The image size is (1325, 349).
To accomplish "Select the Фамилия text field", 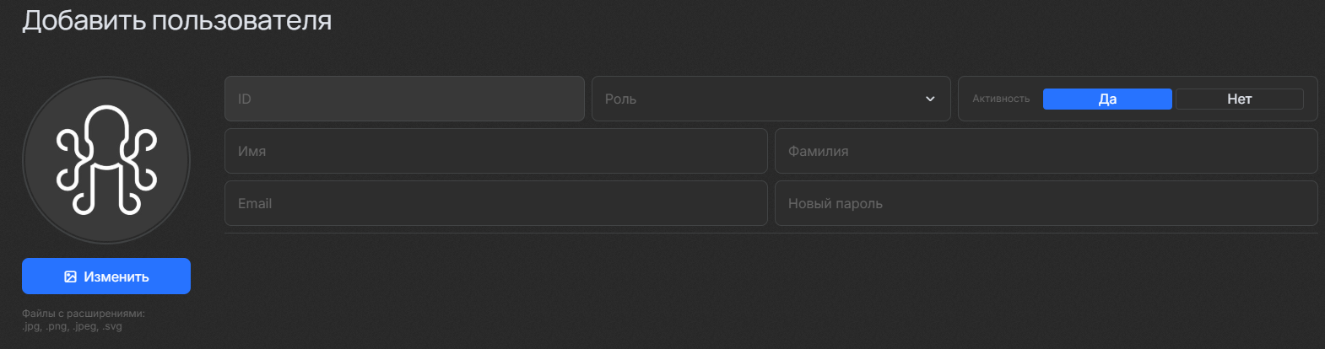I will [1046, 152].
